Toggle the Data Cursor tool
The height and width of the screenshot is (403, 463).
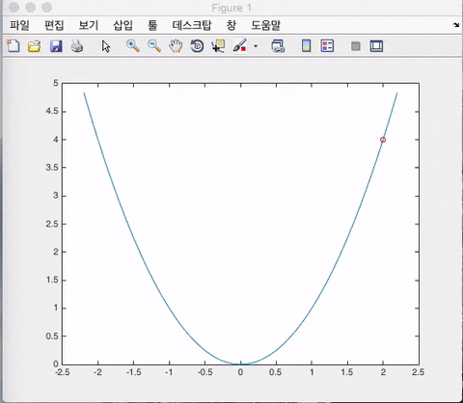pyautogui.click(x=218, y=46)
